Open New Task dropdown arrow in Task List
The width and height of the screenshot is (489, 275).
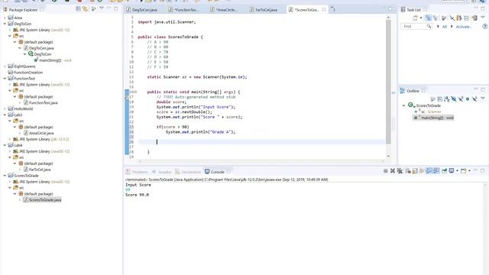click(421, 18)
